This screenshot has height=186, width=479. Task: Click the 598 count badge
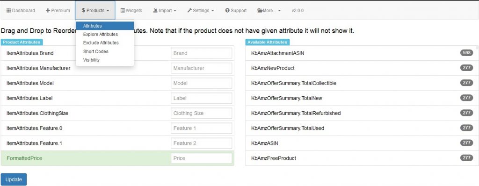(x=466, y=53)
